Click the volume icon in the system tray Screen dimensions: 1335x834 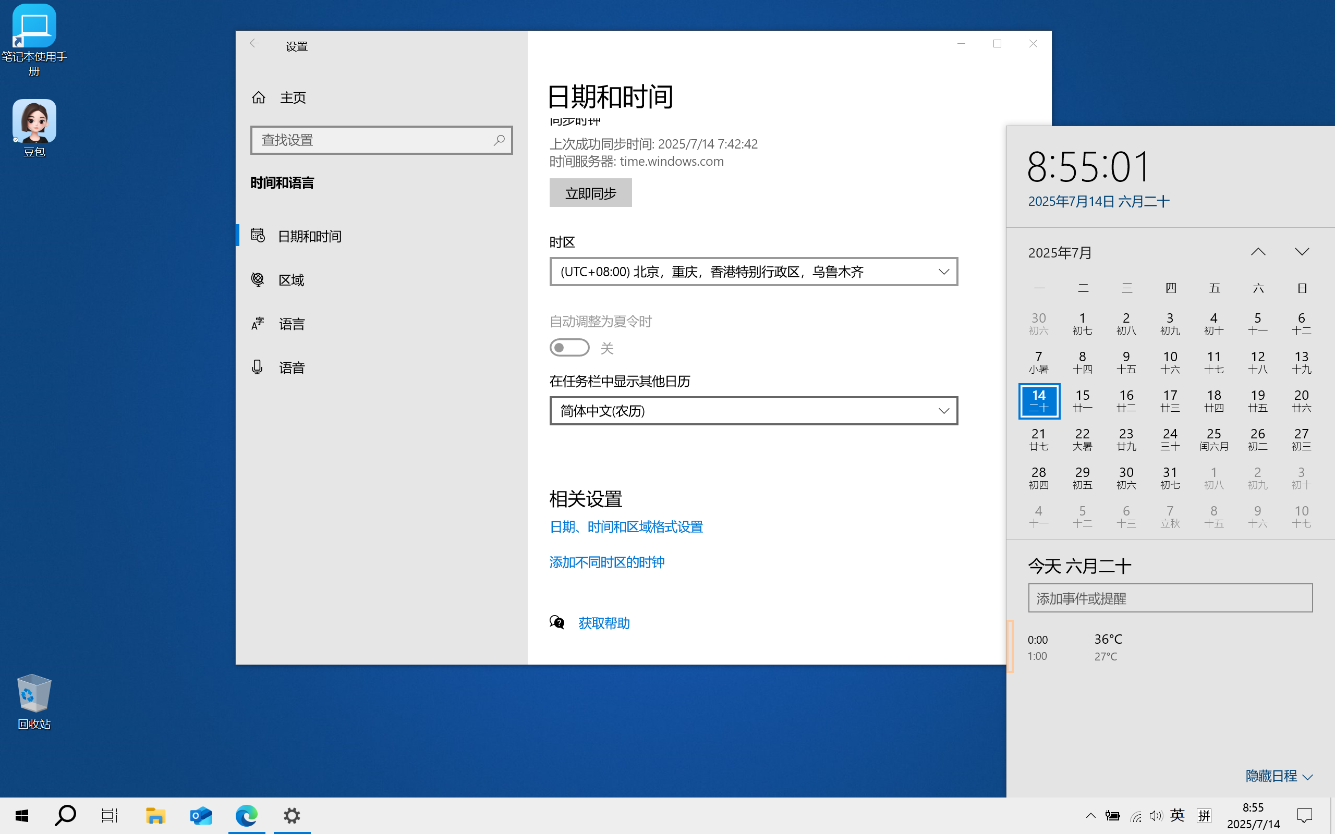click(1155, 815)
